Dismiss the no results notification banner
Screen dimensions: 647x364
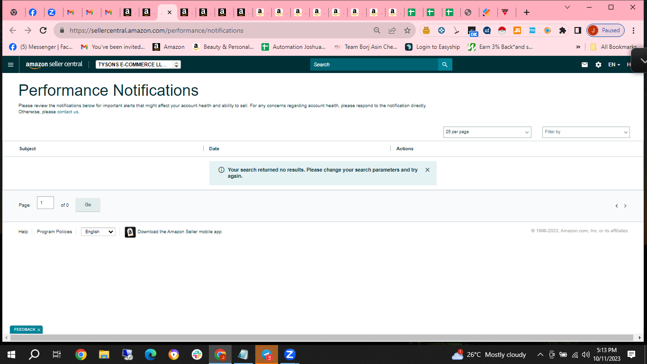tap(427, 170)
